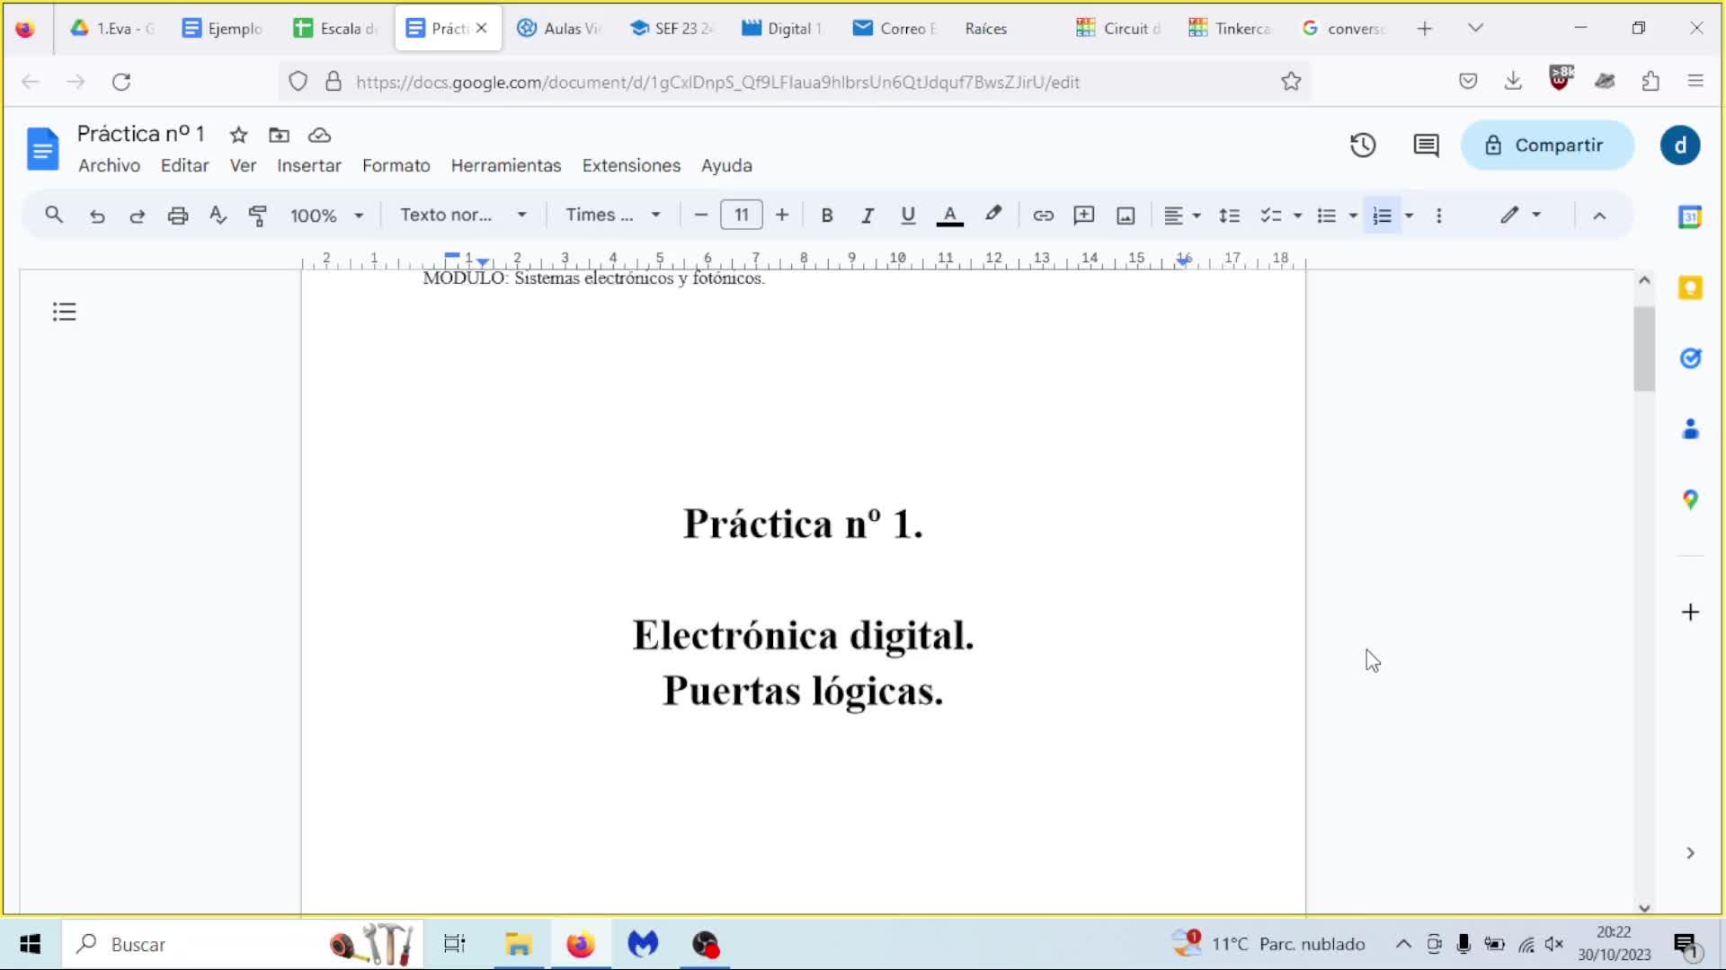Expand the Times font dropdown
The width and height of the screenshot is (1726, 970).
(613, 216)
